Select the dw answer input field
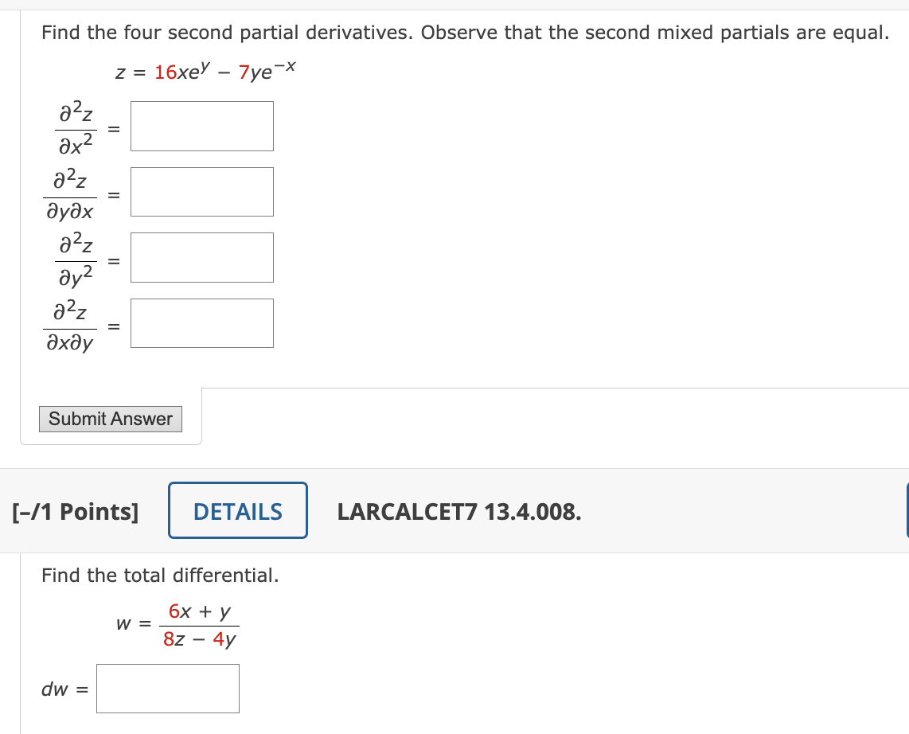 tap(167, 688)
